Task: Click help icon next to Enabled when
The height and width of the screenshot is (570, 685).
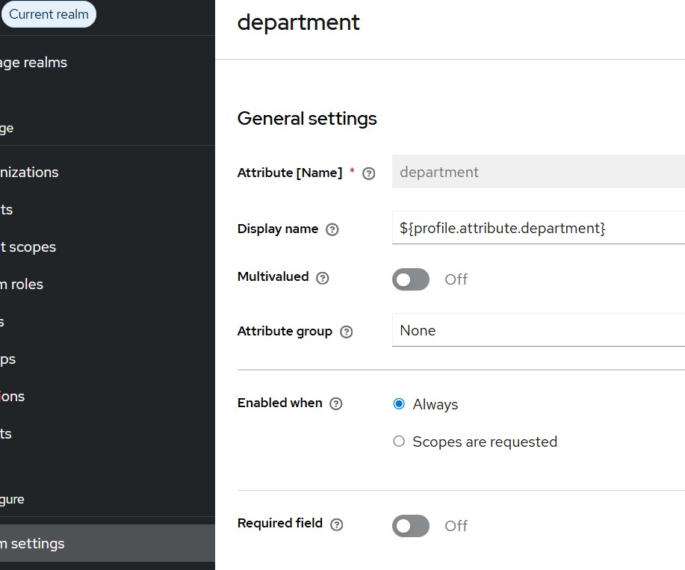Action: (336, 404)
